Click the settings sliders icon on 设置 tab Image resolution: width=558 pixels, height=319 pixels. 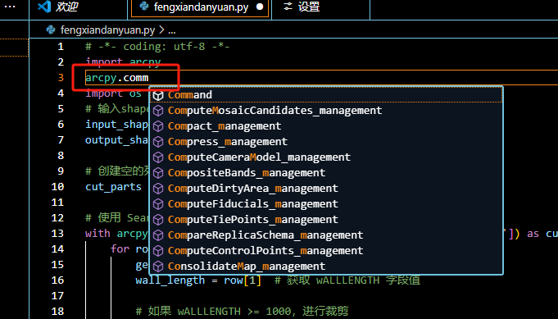point(288,7)
